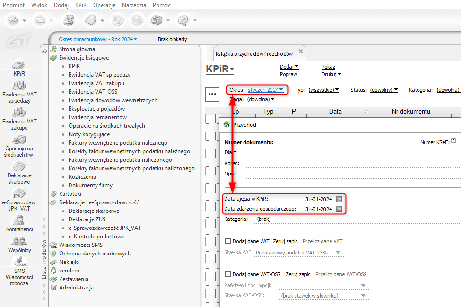The image size is (461, 307).
Task: Enable Dodaj dane VAT-OSS checkbox
Action: tap(227, 274)
